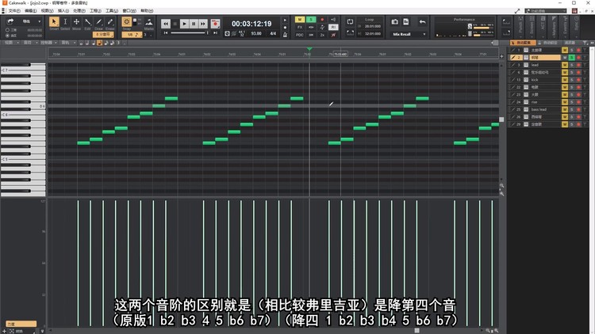Select track 24 rise in track list
The width and height of the screenshot is (595, 334).
[535, 102]
